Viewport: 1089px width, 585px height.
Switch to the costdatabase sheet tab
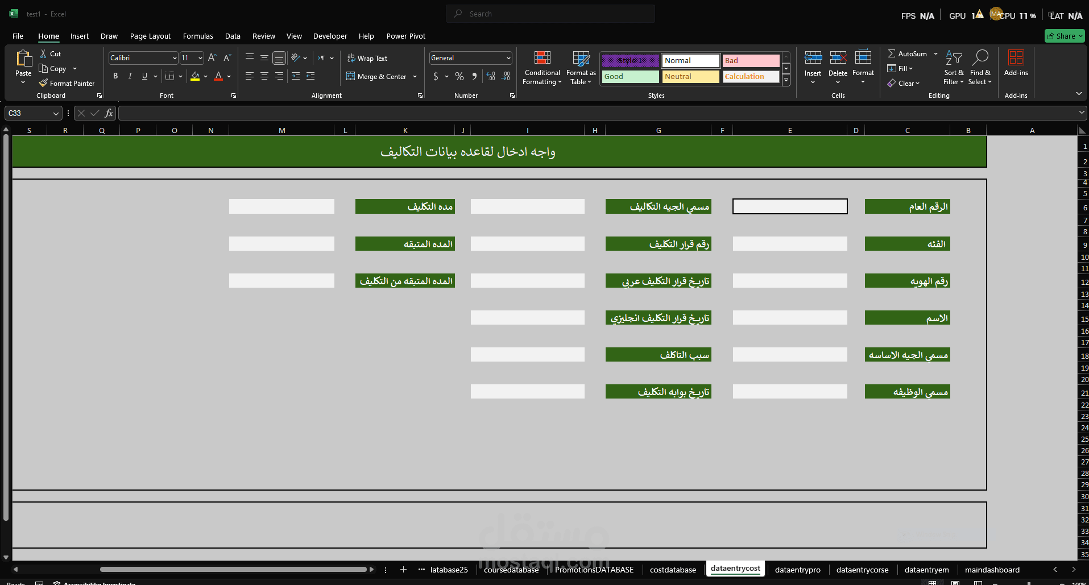[x=672, y=570]
